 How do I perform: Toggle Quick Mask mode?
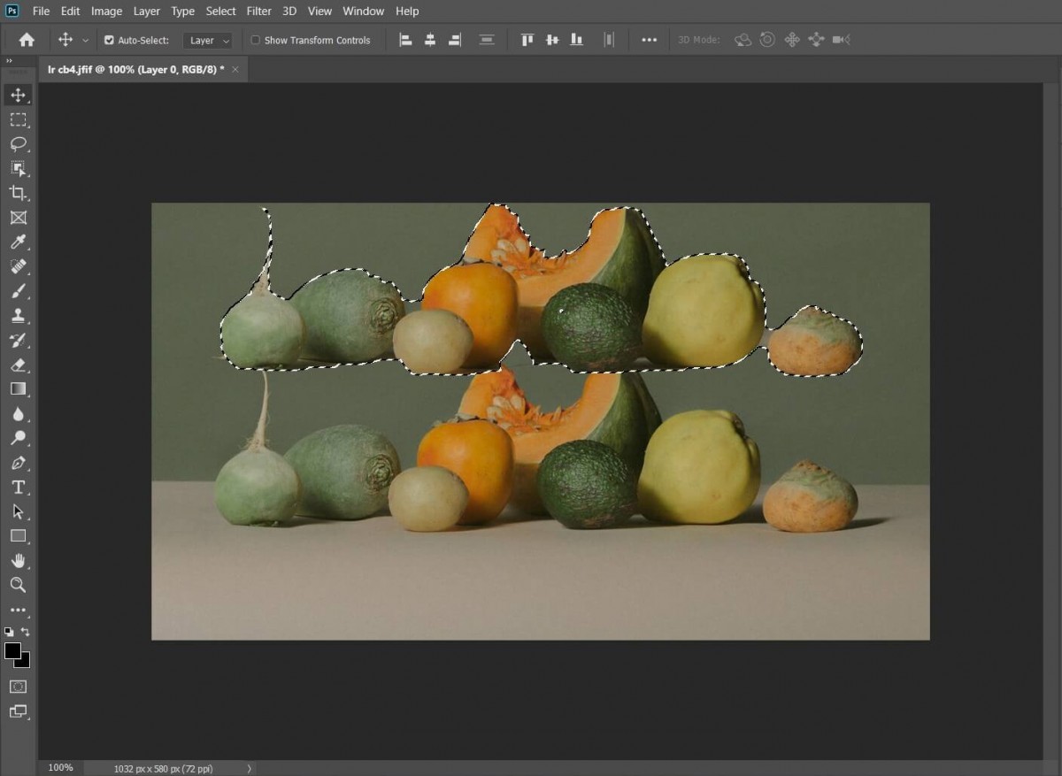tap(18, 687)
